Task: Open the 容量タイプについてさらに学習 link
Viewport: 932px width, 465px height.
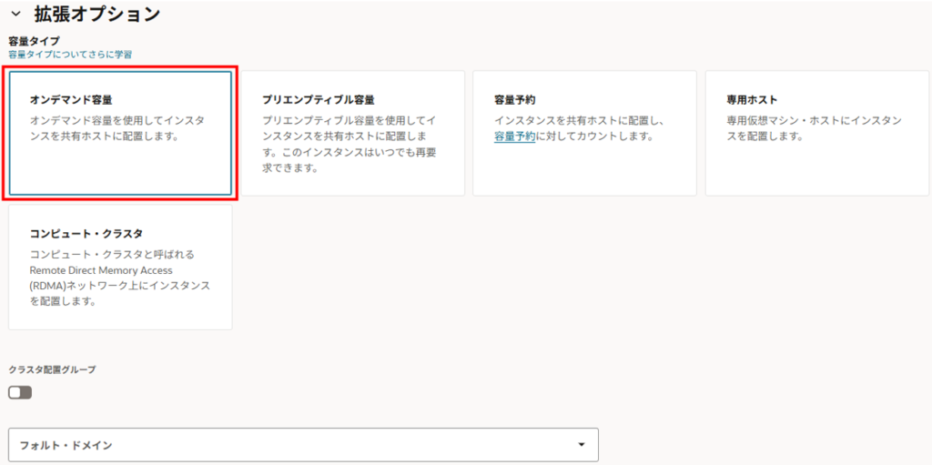Action: click(70, 55)
